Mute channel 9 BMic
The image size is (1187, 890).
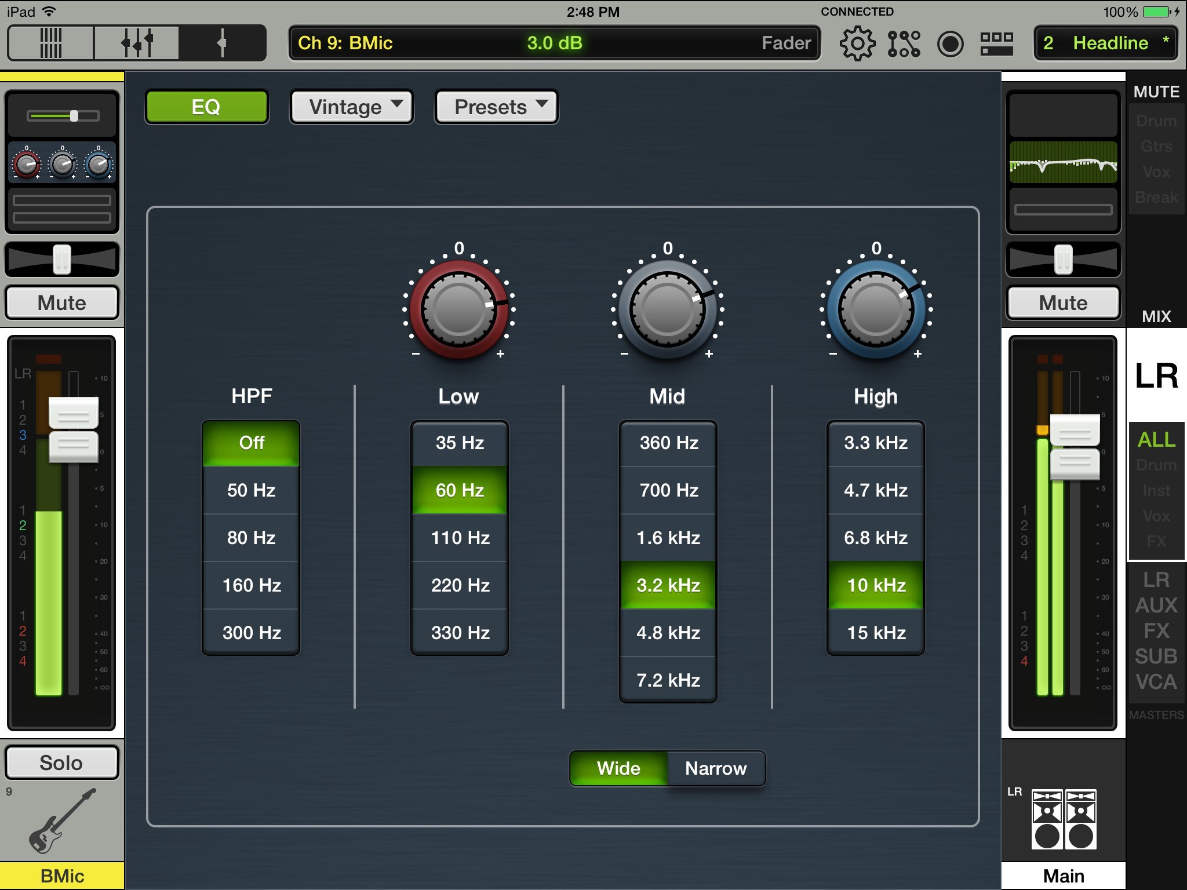(x=62, y=303)
